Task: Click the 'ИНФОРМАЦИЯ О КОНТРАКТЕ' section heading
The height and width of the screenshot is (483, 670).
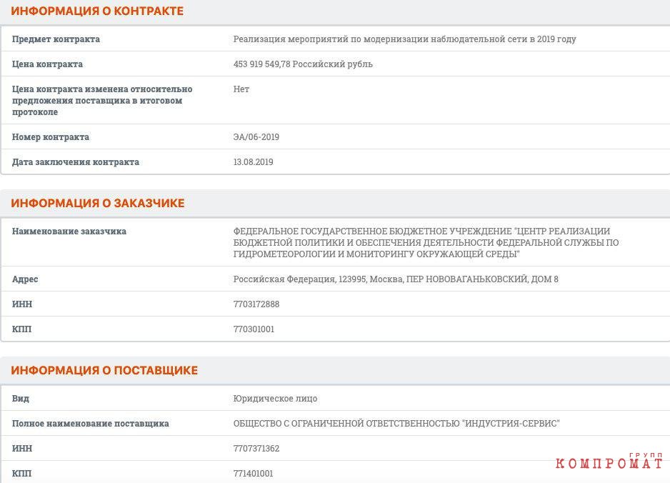Action: click(97, 11)
